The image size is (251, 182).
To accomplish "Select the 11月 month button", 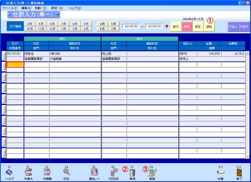I will [x=41, y=29].
